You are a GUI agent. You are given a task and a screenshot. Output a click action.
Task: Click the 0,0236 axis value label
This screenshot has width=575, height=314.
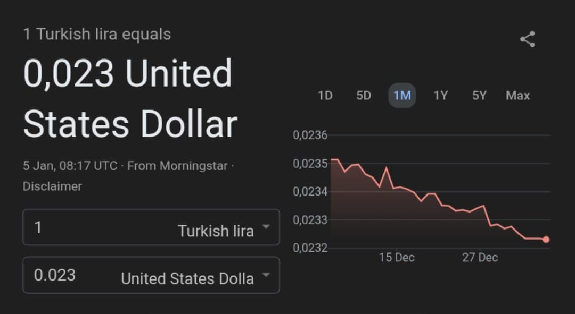[x=310, y=135]
